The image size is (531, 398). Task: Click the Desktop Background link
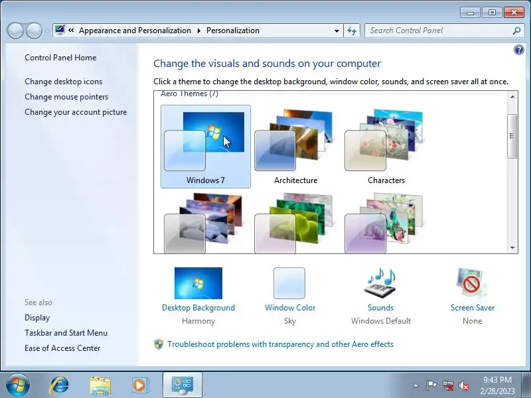tap(198, 308)
